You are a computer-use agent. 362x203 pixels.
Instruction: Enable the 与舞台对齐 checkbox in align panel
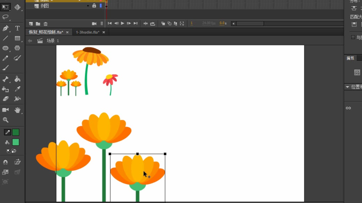tap(353, 37)
